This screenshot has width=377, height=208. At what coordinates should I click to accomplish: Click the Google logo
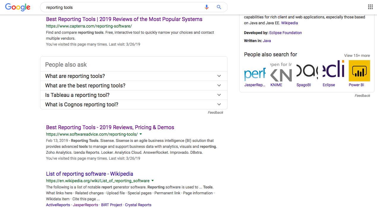(18, 7)
